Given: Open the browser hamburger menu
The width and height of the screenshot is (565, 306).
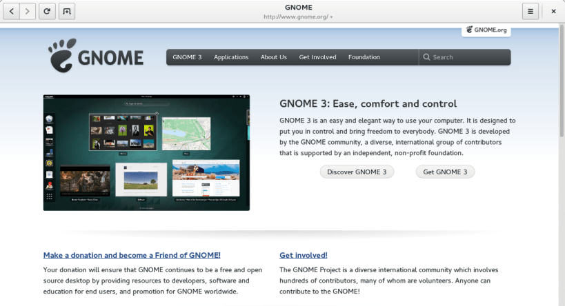Looking at the screenshot, I should [x=531, y=12].
